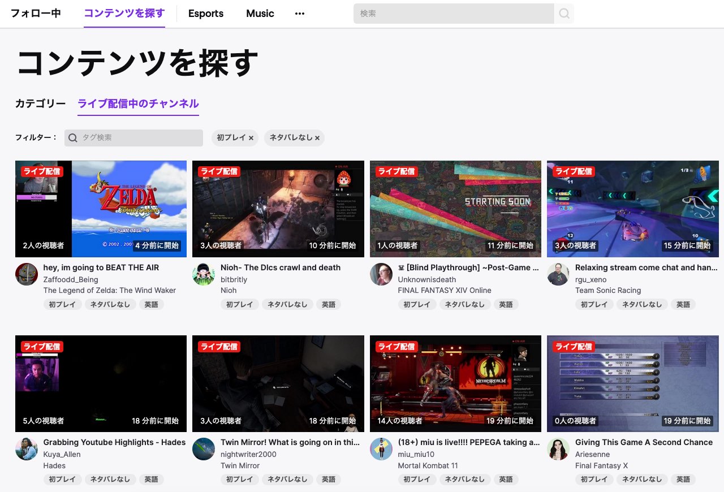Visit rgu_xeno channel name link
Image resolution: width=724 pixels, height=492 pixels.
tap(591, 279)
